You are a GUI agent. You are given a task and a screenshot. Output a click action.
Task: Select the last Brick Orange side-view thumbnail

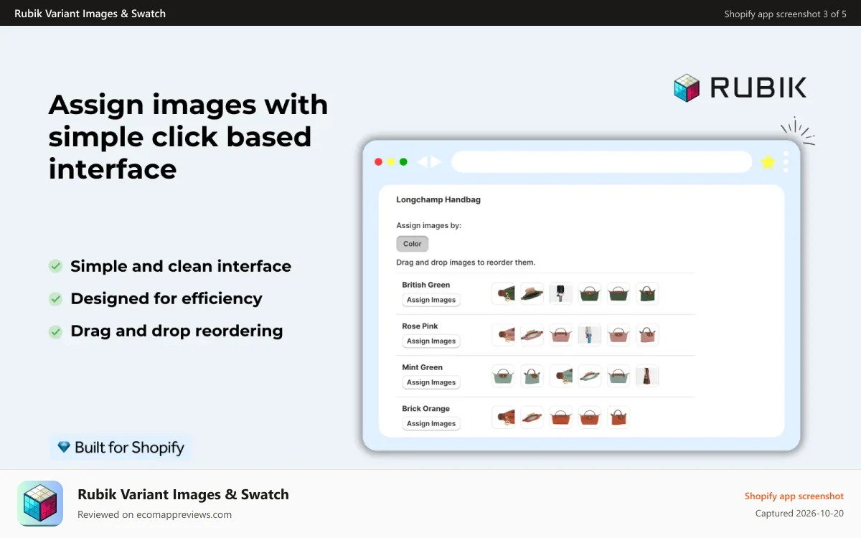(x=618, y=417)
